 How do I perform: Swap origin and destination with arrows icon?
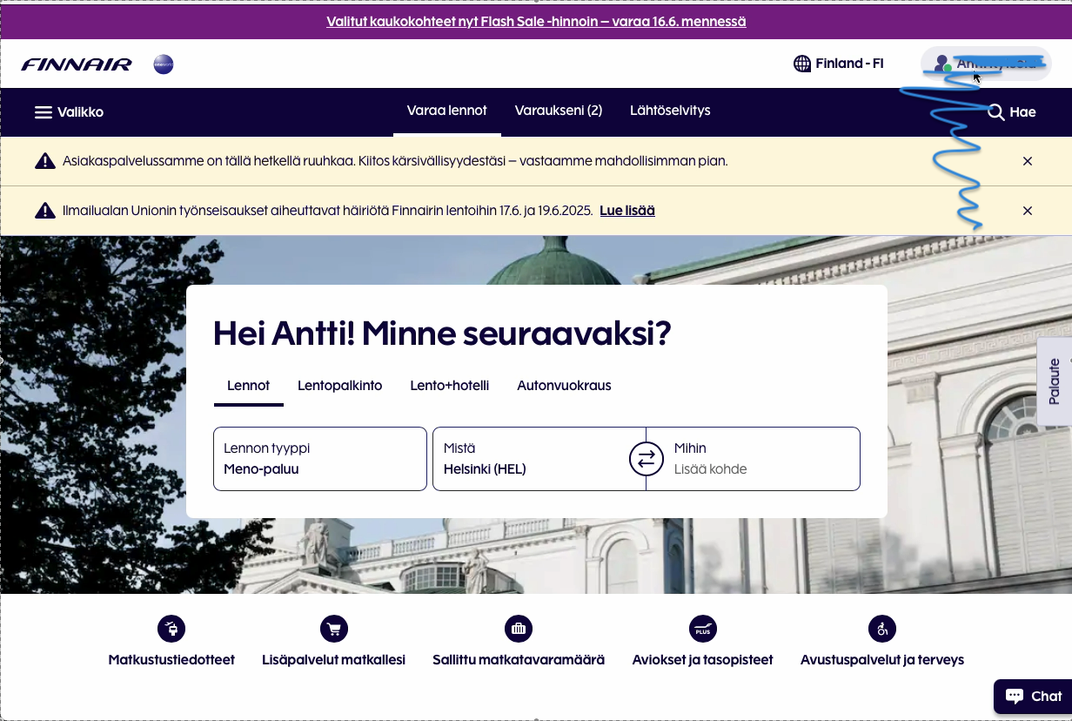pyautogui.click(x=646, y=459)
